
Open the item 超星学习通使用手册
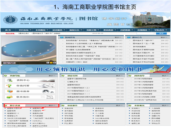[x=77, y=79]
